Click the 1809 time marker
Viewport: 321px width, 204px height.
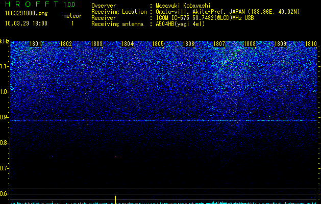(x=280, y=44)
